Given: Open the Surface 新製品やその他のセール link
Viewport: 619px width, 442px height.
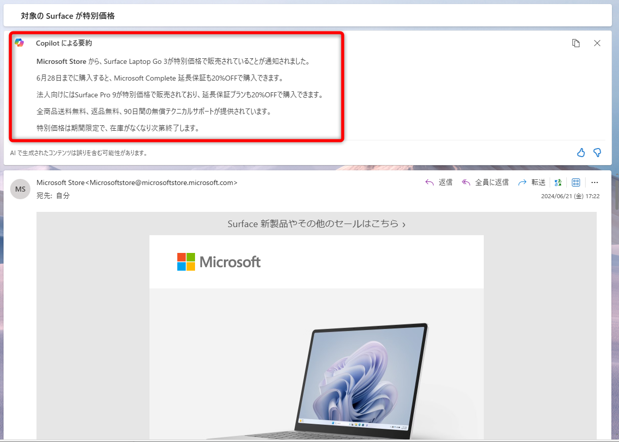Looking at the screenshot, I should coord(317,224).
